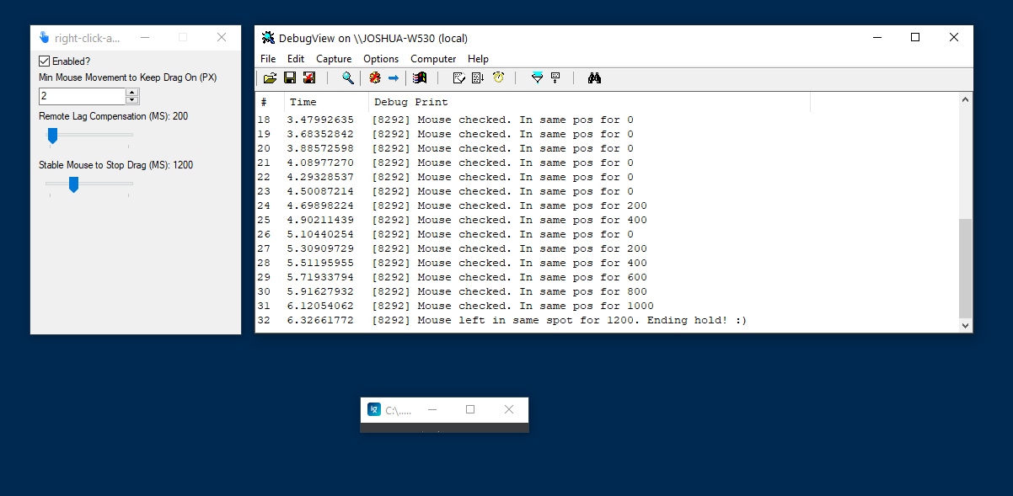Click the Stable Mouse to Stop Drag slider
The height and width of the screenshot is (496, 1013).
coord(73,184)
